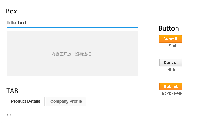Viewport: 209px width, 125px height.
Task: Click the Title Text heading
Action: pyautogui.click(x=17, y=23)
